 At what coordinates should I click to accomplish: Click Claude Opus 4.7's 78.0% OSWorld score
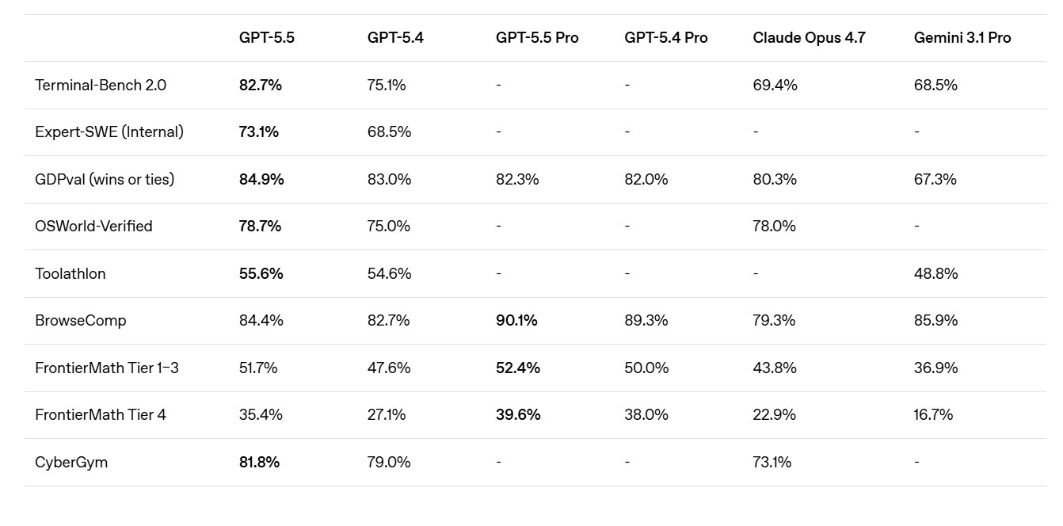tap(774, 226)
